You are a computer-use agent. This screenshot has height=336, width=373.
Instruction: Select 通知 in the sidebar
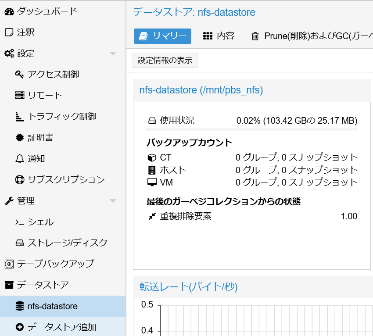click(x=63, y=158)
